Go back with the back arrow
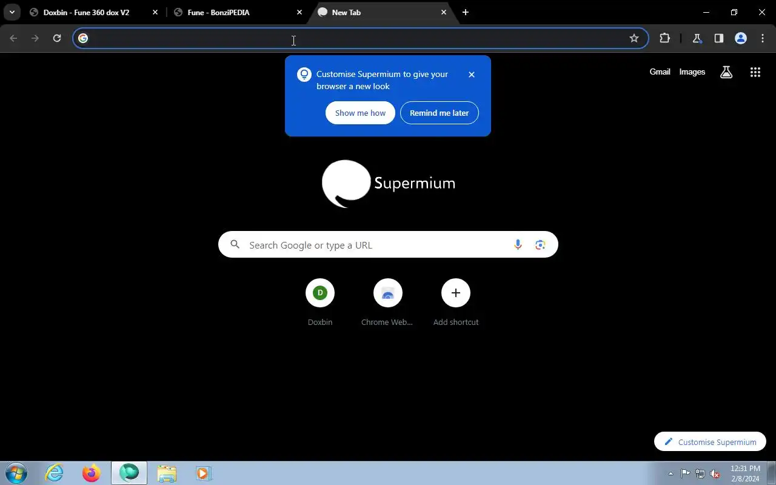The width and height of the screenshot is (776, 485). [13, 38]
